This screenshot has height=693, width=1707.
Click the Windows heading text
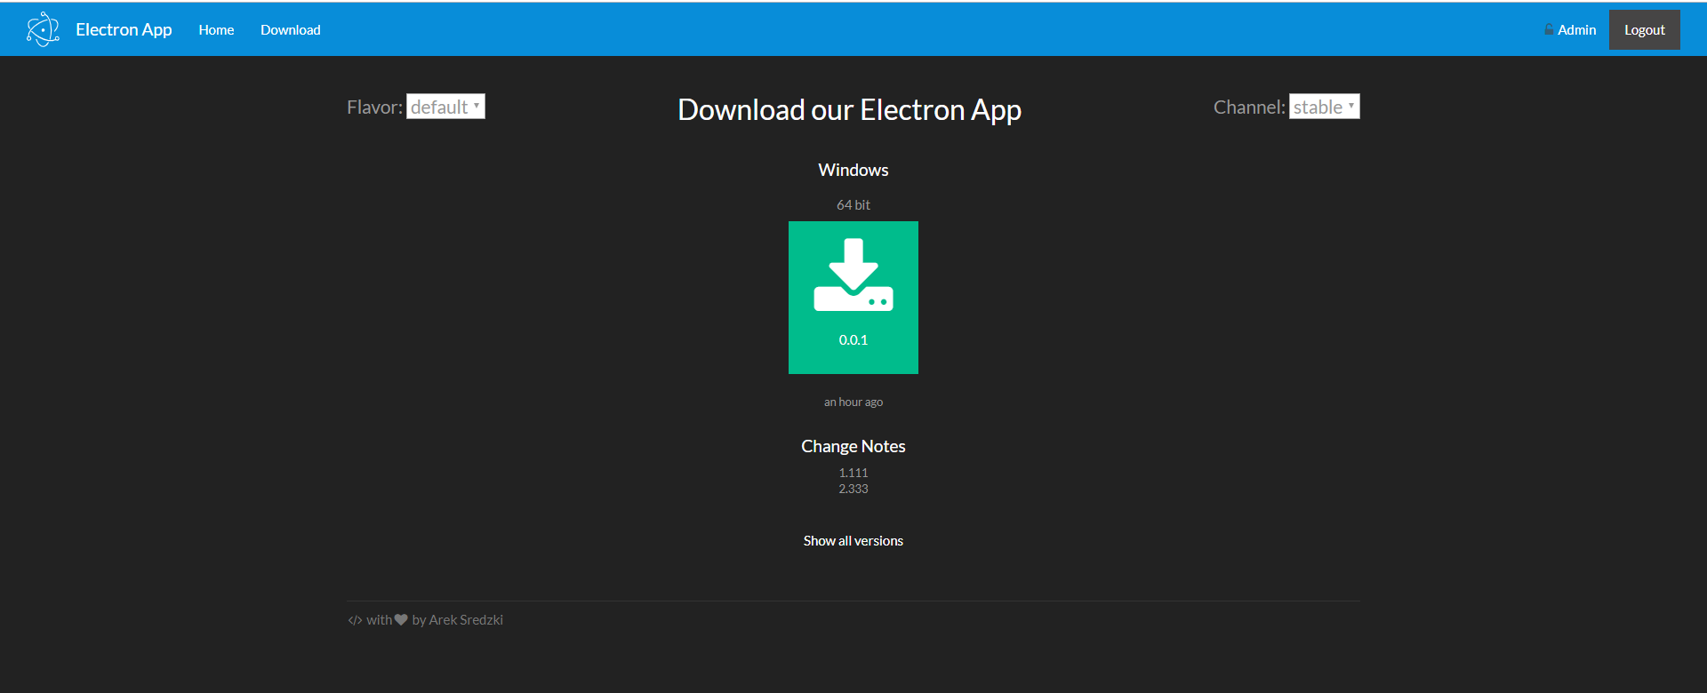853,170
